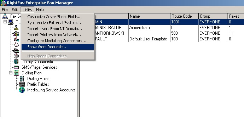Screen dimensions: 244x136
Task: Sort by the Name column header
Action: click(x=149, y=16)
